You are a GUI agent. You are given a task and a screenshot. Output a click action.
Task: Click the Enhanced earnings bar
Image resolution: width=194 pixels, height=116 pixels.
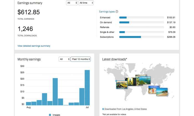click(x=141, y=17)
